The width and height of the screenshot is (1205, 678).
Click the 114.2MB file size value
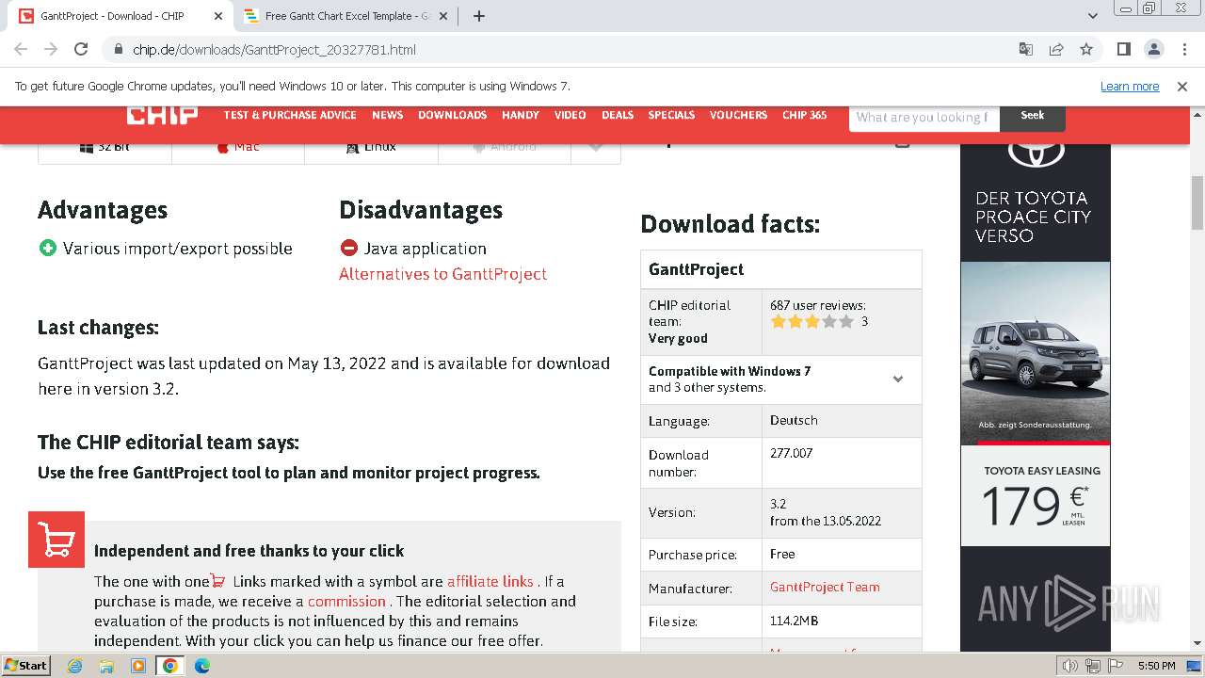794,621
